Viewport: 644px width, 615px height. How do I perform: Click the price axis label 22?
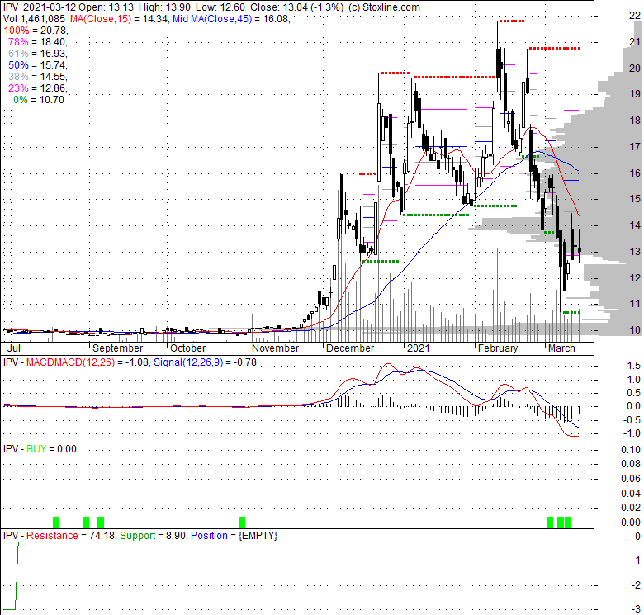tap(635, 16)
